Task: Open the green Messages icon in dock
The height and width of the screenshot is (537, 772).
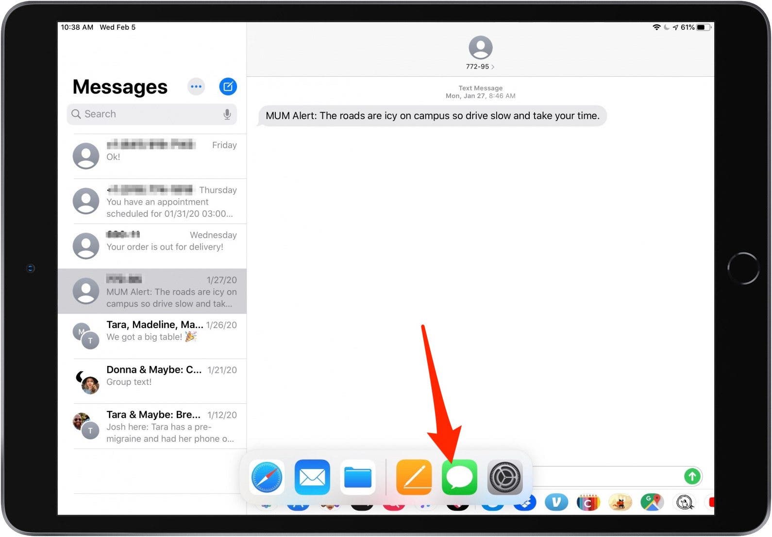Action: click(x=459, y=477)
